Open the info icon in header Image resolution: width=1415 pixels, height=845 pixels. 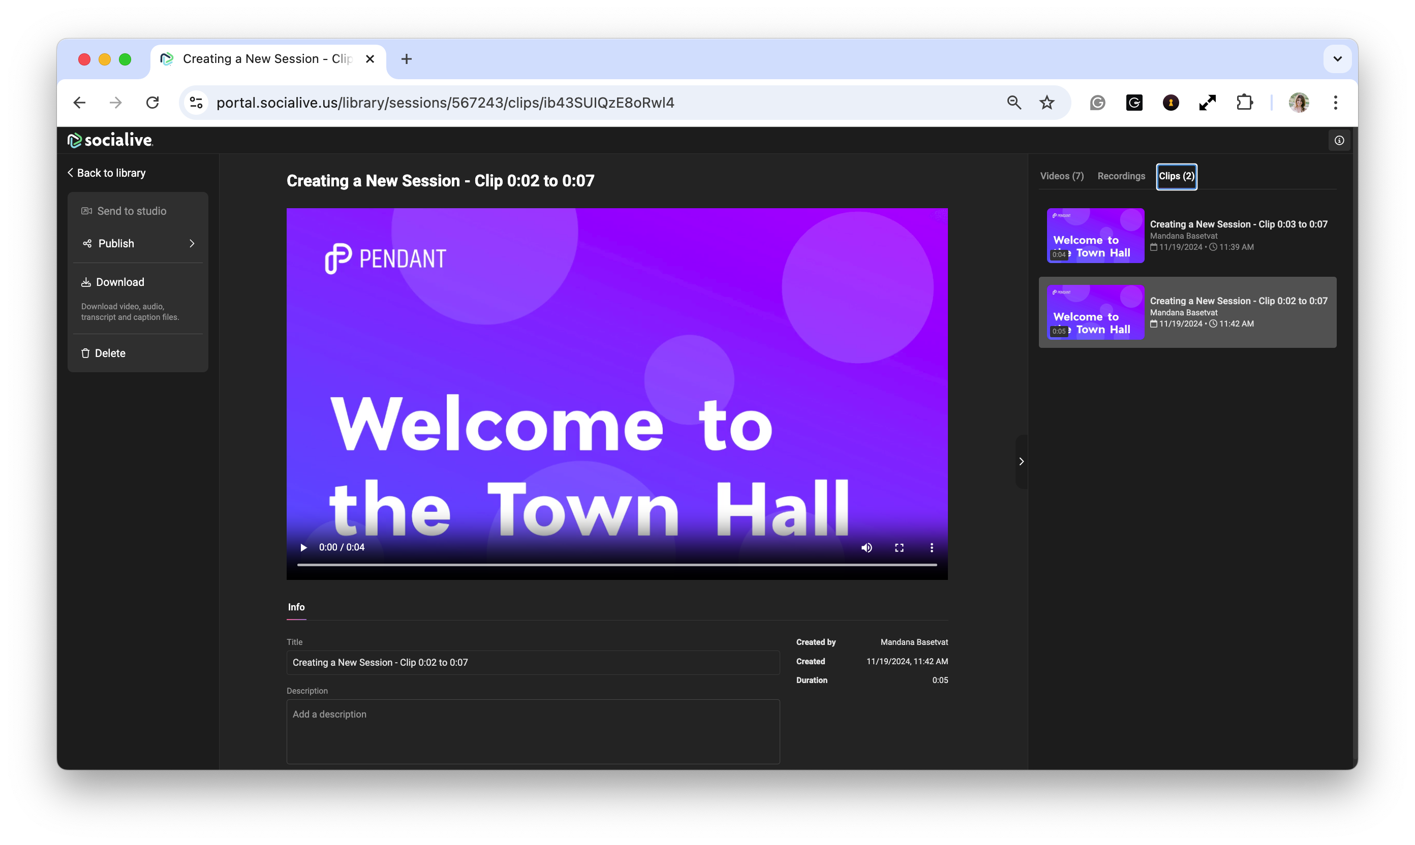click(1339, 141)
